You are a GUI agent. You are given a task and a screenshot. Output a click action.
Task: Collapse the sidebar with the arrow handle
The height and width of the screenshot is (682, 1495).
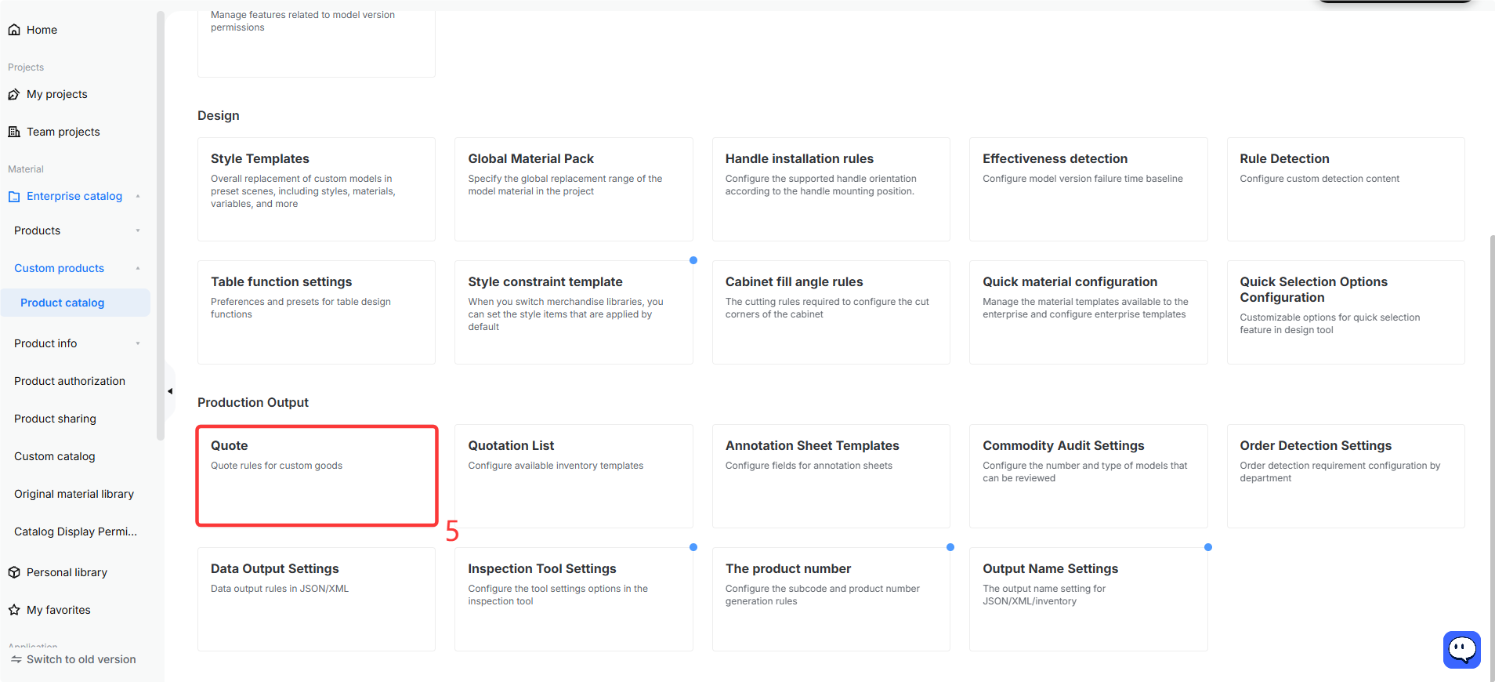tap(170, 391)
